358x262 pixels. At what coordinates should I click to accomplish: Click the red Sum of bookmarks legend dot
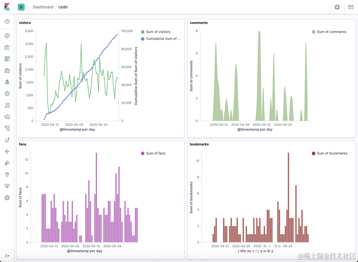pyautogui.click(x=314, y=153)
